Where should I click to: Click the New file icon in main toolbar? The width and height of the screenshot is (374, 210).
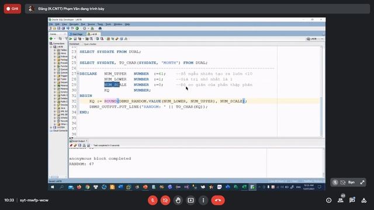click(x=50, y=29)
